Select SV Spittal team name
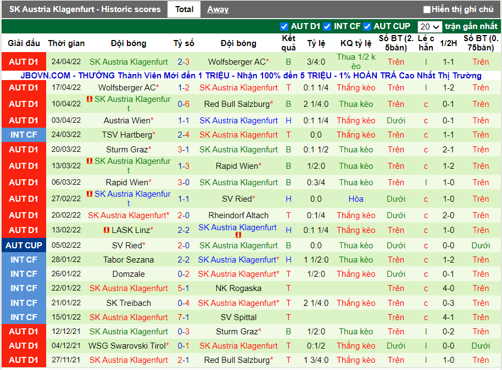Image resolution: width=502 pixels, height=370 pixels. pyautogui.click(x=238, y=317)
